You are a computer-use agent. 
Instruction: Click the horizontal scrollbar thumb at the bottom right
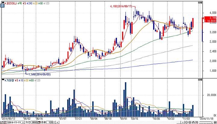(x=179, y=122)
